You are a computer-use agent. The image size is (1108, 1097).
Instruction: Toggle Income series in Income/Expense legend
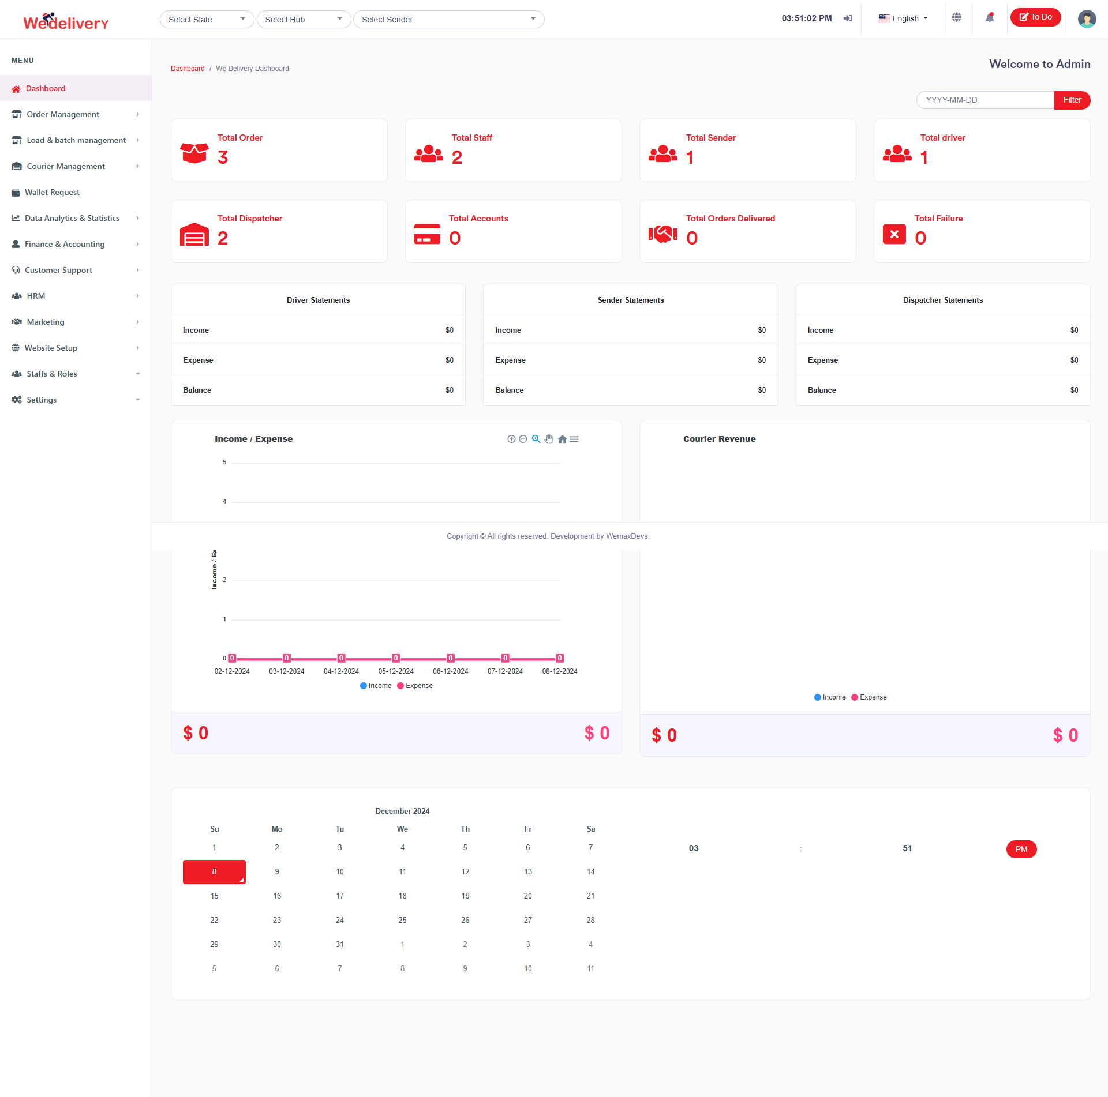(x=376, y=686)
